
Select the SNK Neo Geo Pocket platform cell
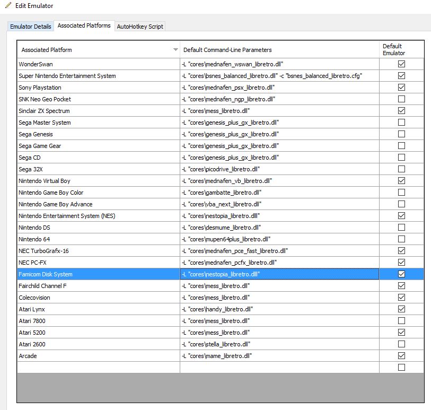[99, 99]
